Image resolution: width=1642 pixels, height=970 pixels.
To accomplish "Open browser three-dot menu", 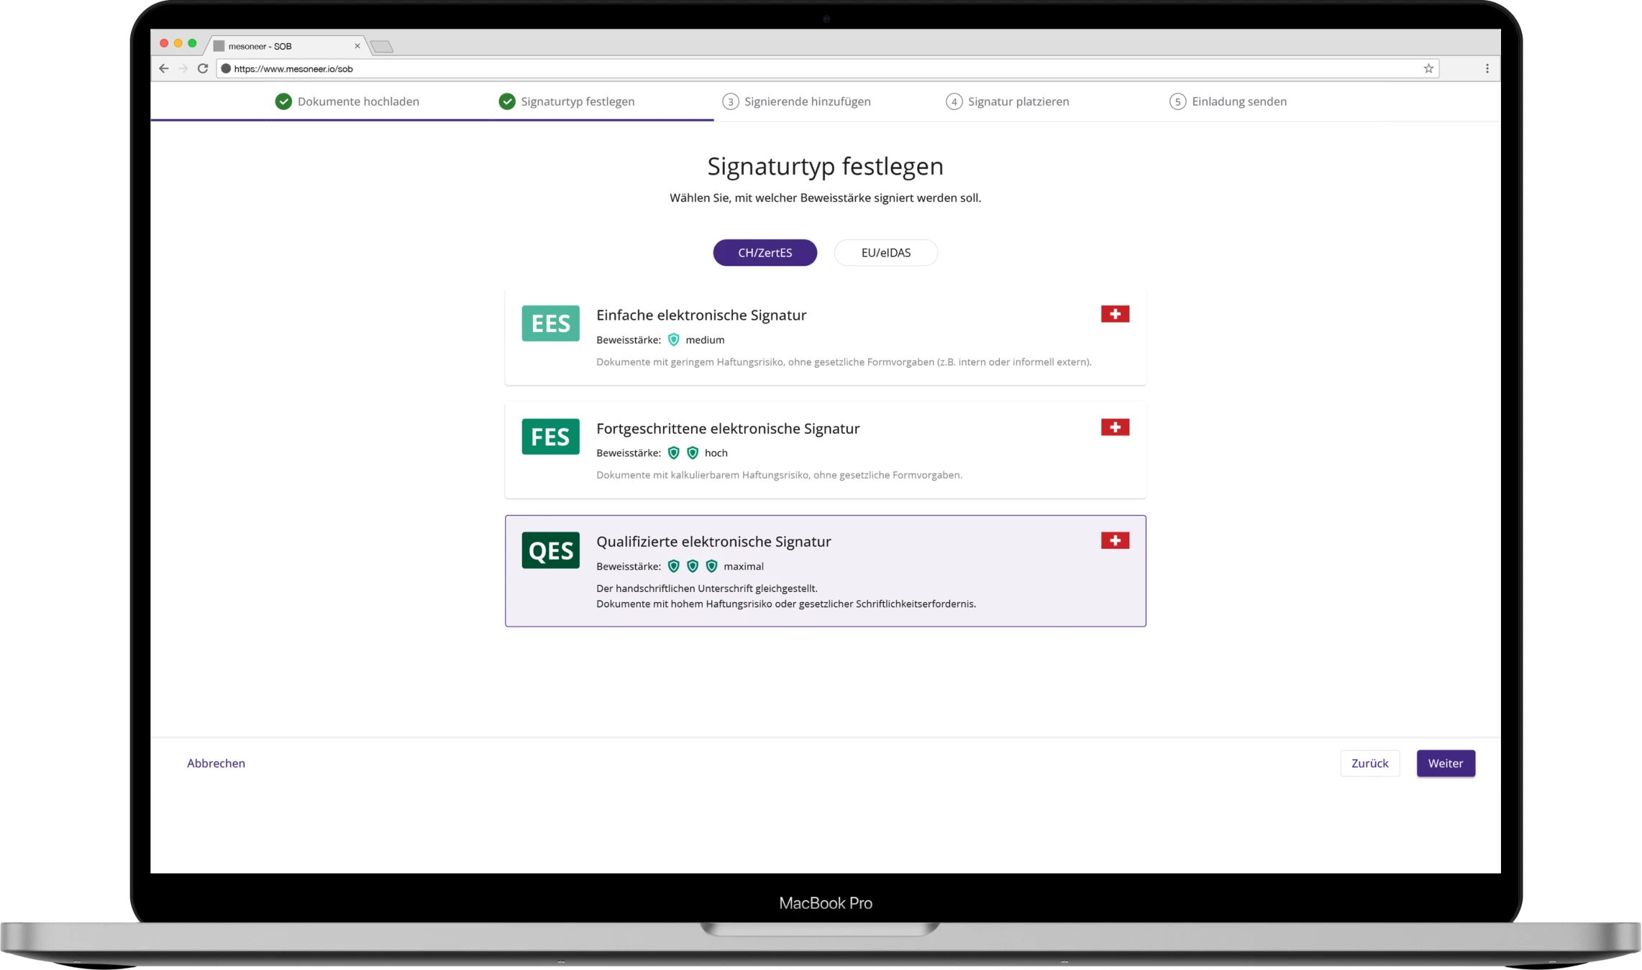I will tap(1487, 68).
